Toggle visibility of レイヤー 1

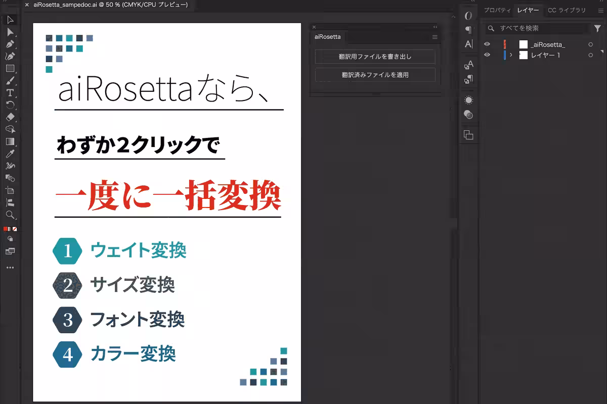click(x=487, y=55)
